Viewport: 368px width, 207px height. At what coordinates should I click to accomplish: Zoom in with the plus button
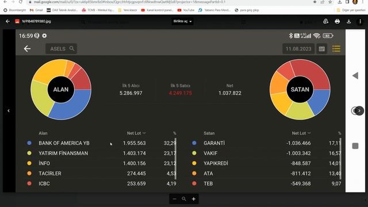coord(194,199)
